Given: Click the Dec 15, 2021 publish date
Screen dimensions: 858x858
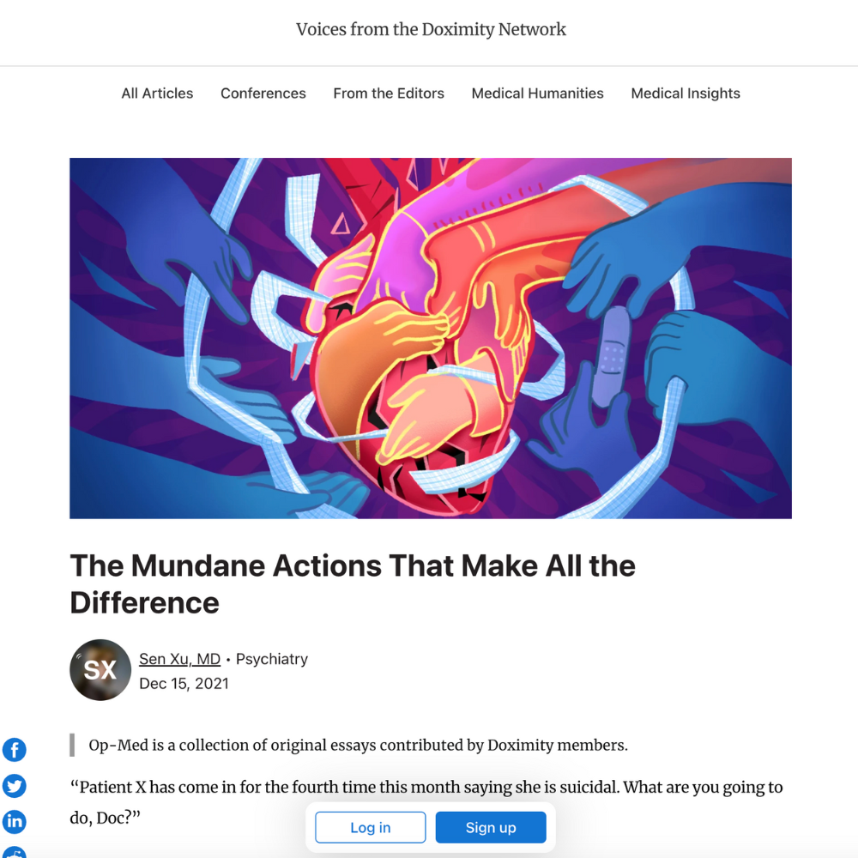Looking at the screenshot, I should point(184,684).
